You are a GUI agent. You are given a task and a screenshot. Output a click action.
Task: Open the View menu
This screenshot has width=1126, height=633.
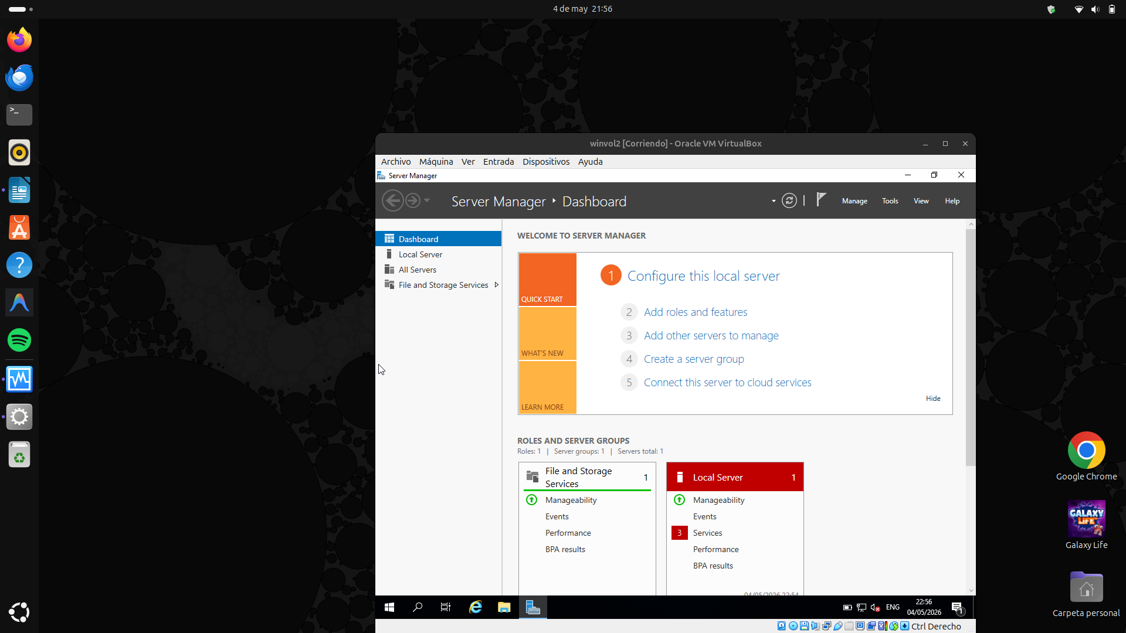pyautogui.click(x=921, y=201)
